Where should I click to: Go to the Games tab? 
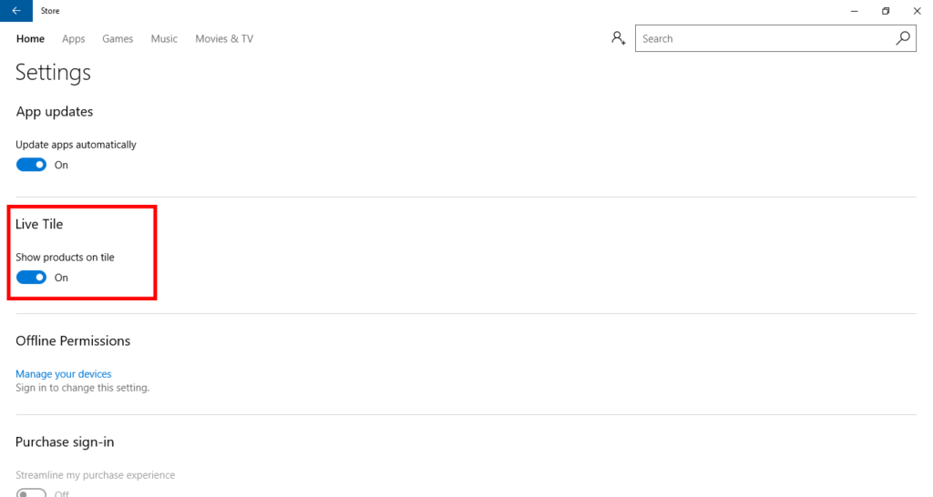118,39
